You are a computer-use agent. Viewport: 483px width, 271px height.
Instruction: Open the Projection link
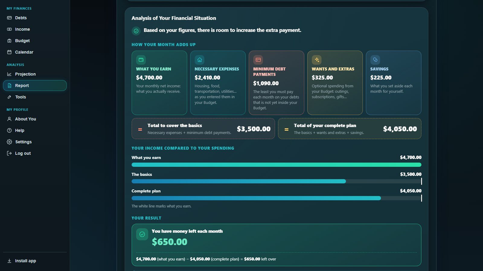click(x=35, y=74)
